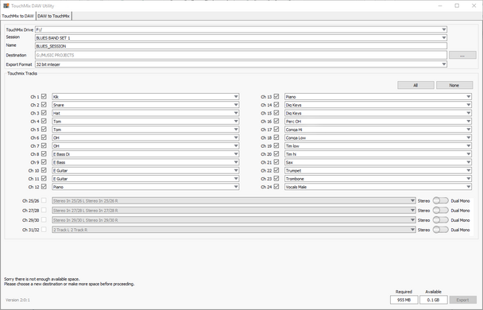483x310 pixels.
Task: Click the All button to select all tracks
Action: click(x=415, y=85)
